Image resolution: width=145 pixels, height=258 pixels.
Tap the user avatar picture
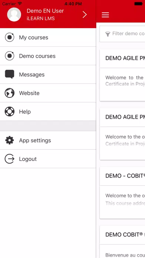14,14
